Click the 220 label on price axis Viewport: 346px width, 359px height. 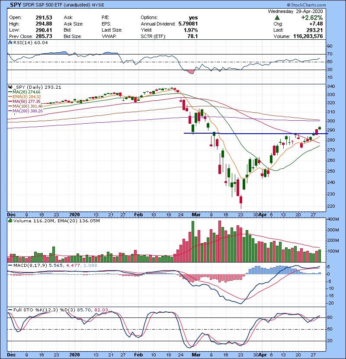coord(331,206)
